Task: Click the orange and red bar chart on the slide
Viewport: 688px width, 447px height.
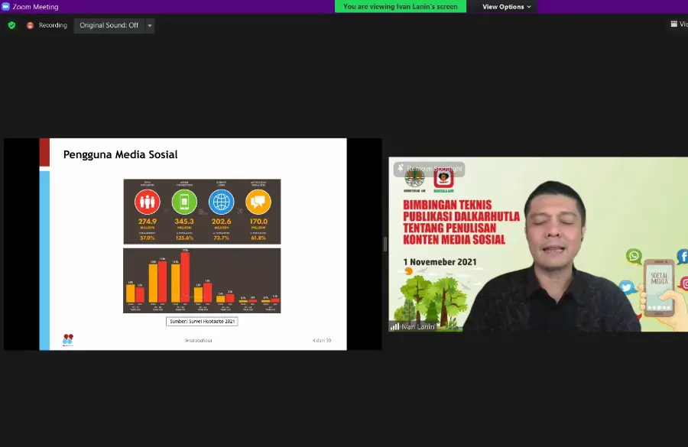Action: 202,280
